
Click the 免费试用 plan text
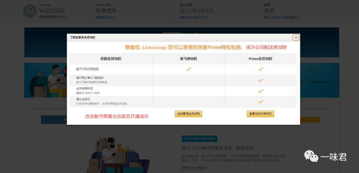click(106, 11)
